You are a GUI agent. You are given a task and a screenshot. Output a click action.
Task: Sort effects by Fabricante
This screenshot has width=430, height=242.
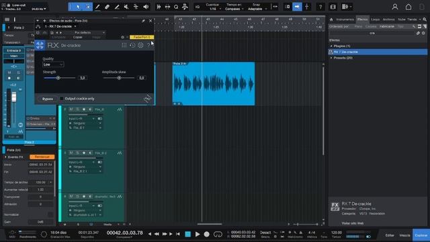pos(387,27)
